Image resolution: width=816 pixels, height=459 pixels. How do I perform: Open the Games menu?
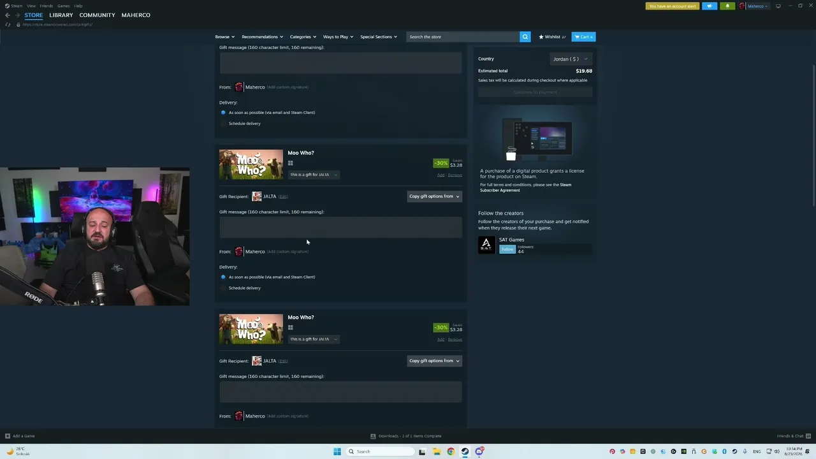pos(63,6)
